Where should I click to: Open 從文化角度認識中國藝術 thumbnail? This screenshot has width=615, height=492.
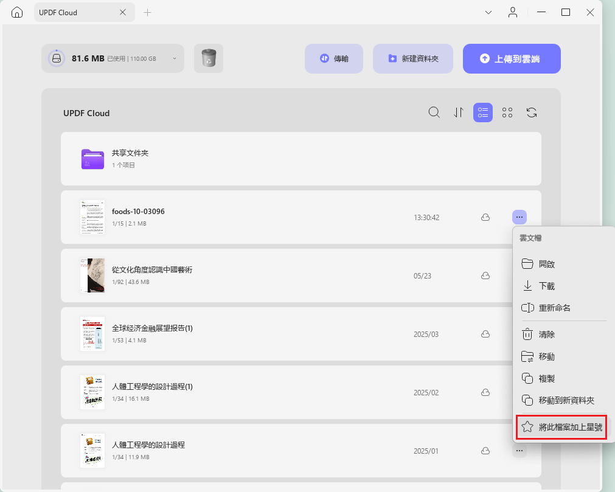[92, 275]
